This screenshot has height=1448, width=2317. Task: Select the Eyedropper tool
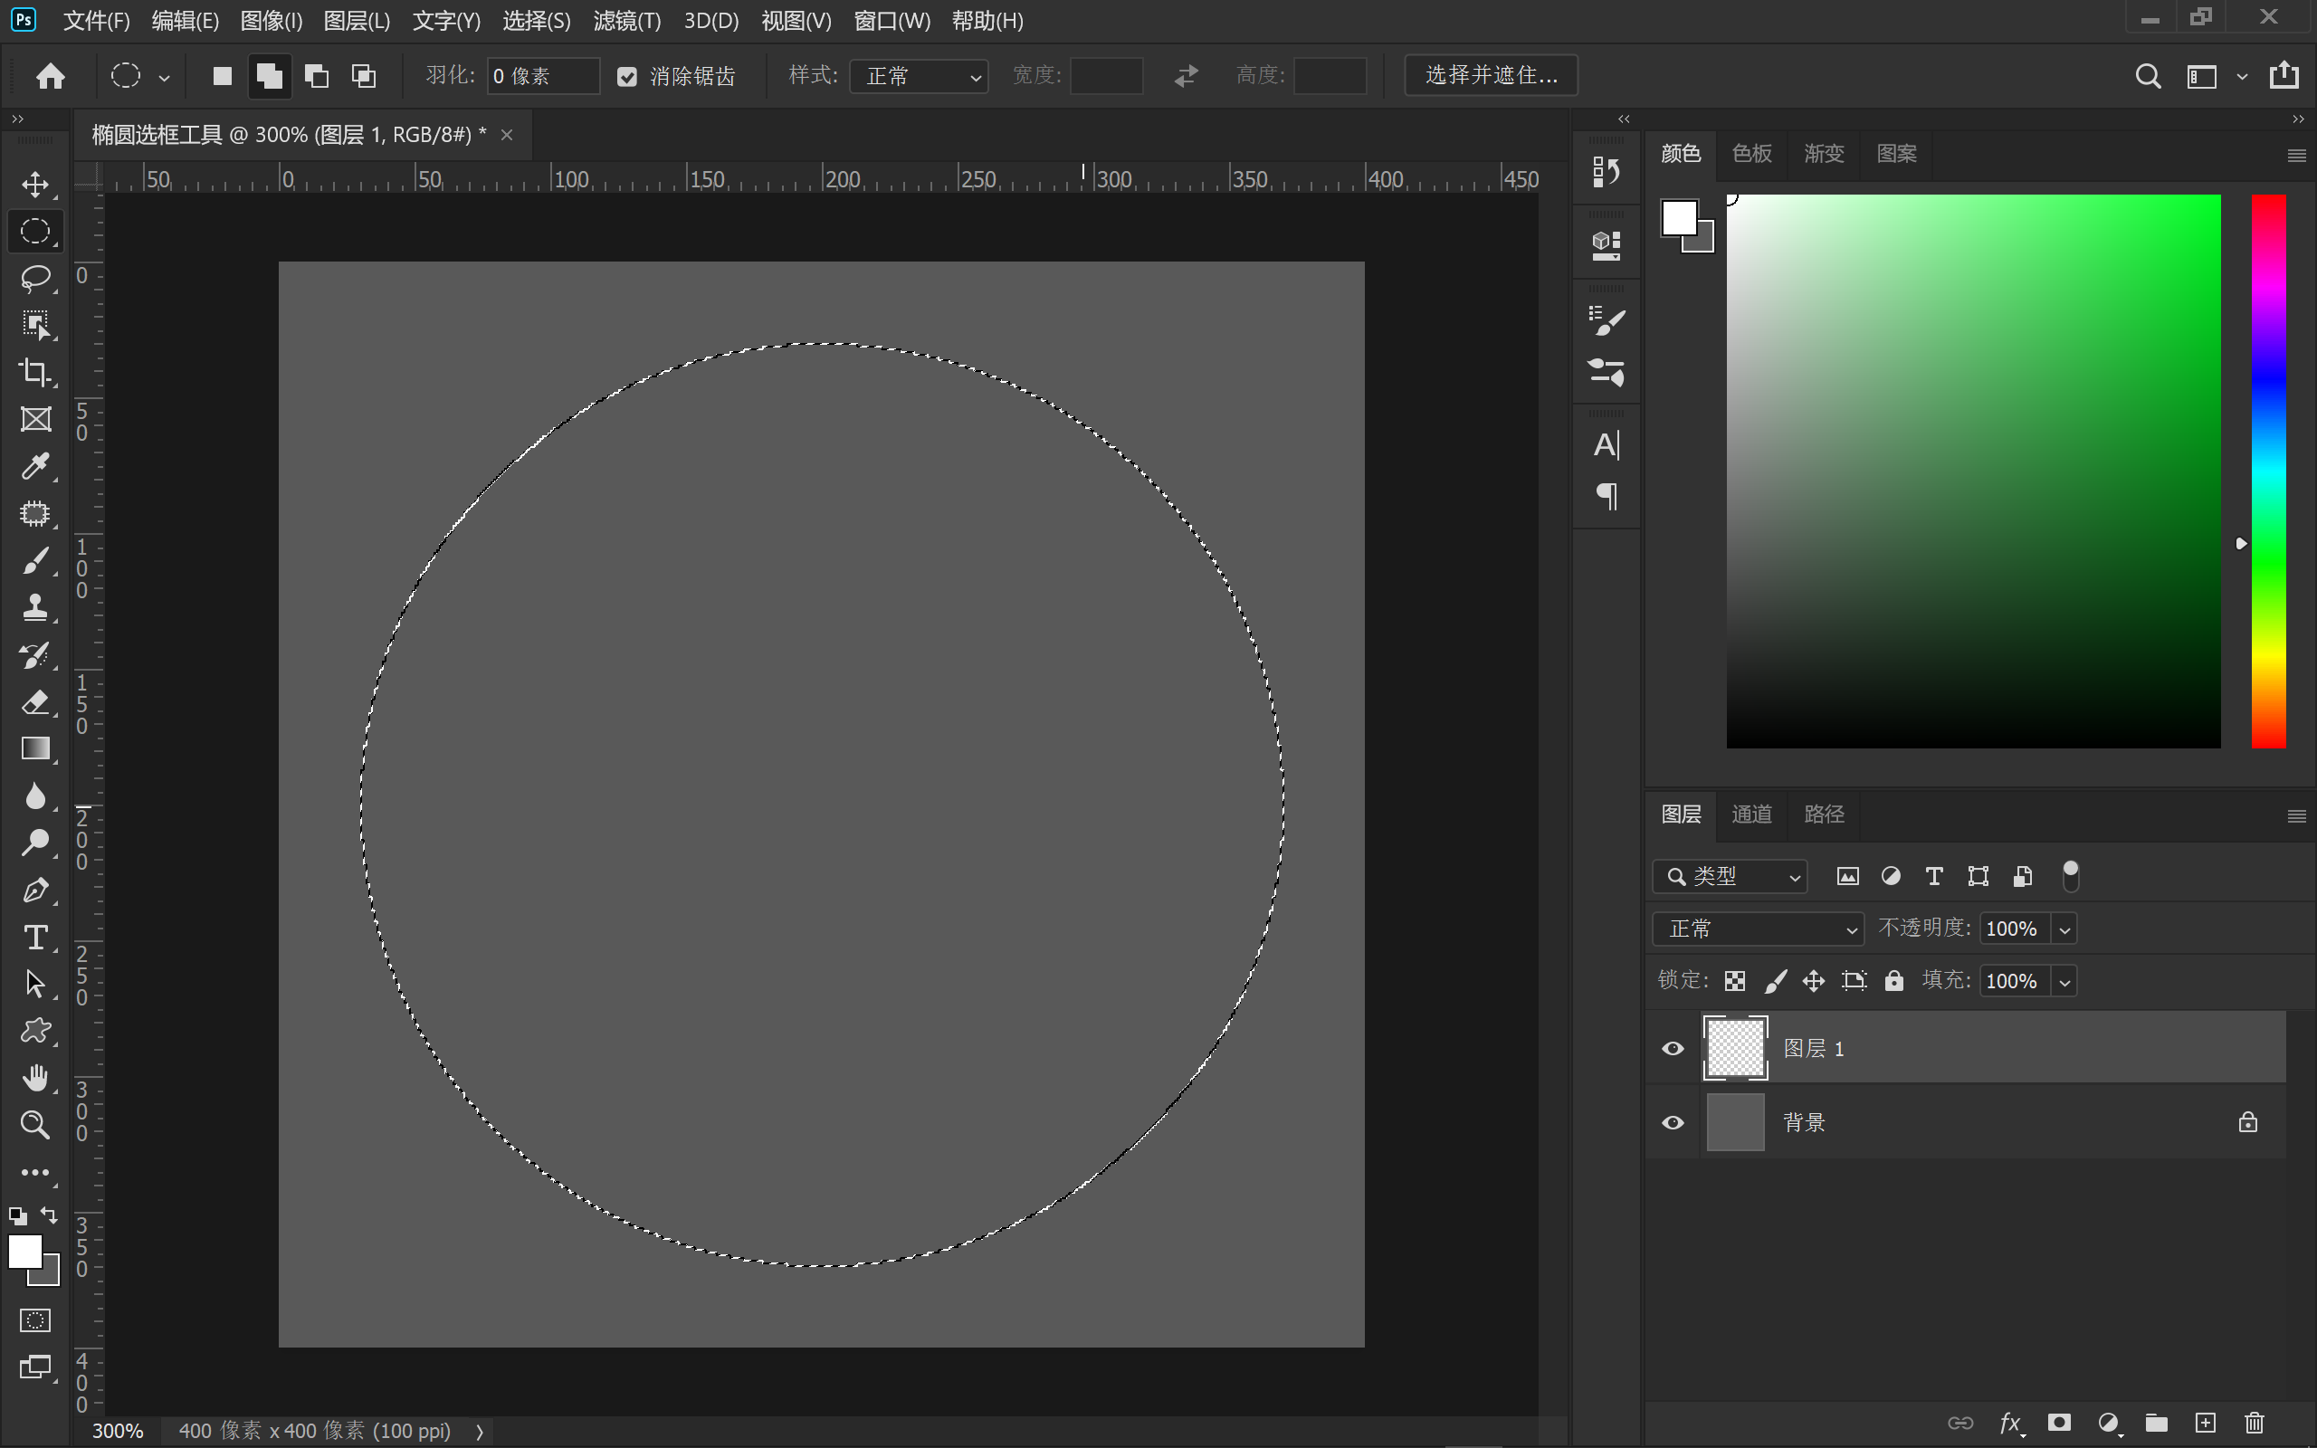[35, 466]
